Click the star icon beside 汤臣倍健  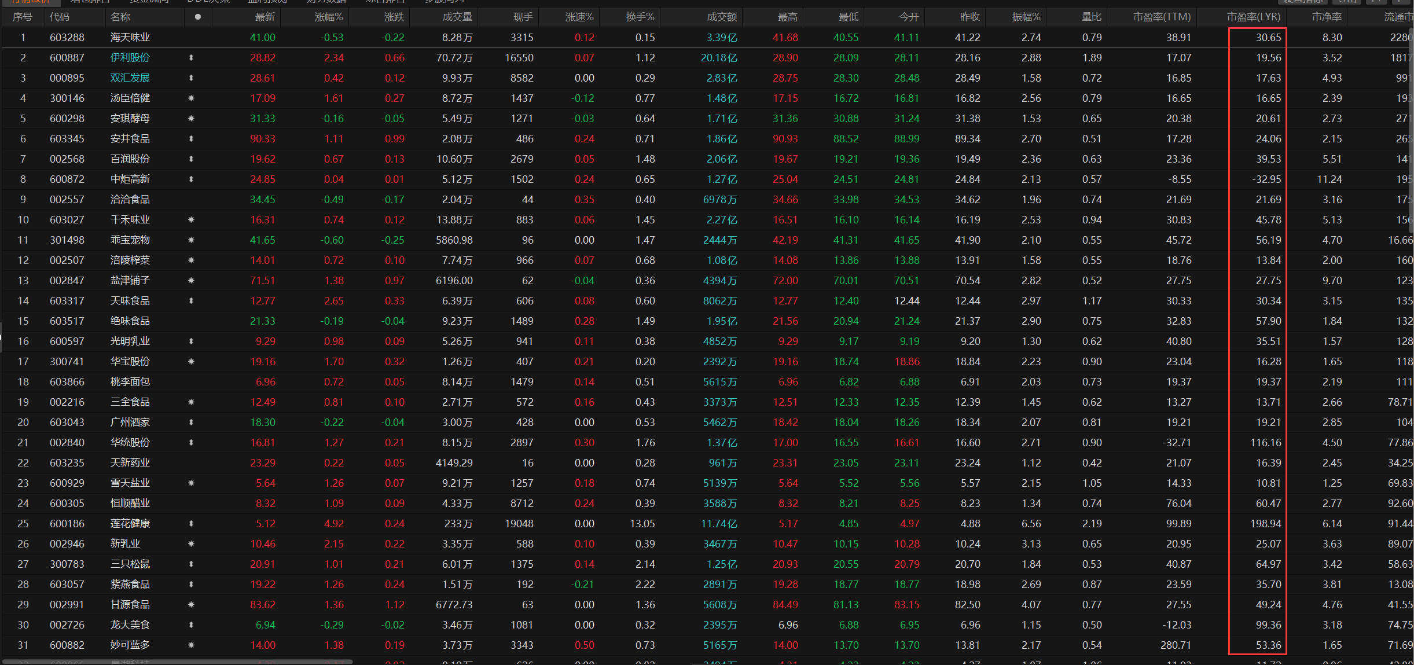click(x=191, y=98)
